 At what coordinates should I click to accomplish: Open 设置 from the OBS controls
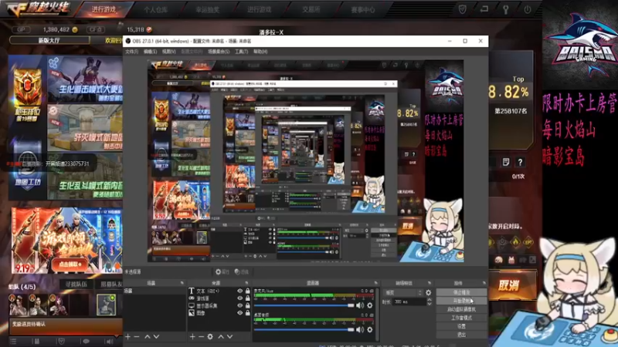pyautogui.click(x=461, y=326)
